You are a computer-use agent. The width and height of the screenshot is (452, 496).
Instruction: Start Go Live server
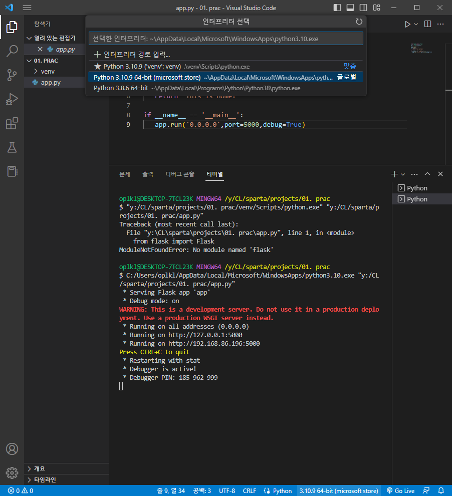(x=400, y=490)
